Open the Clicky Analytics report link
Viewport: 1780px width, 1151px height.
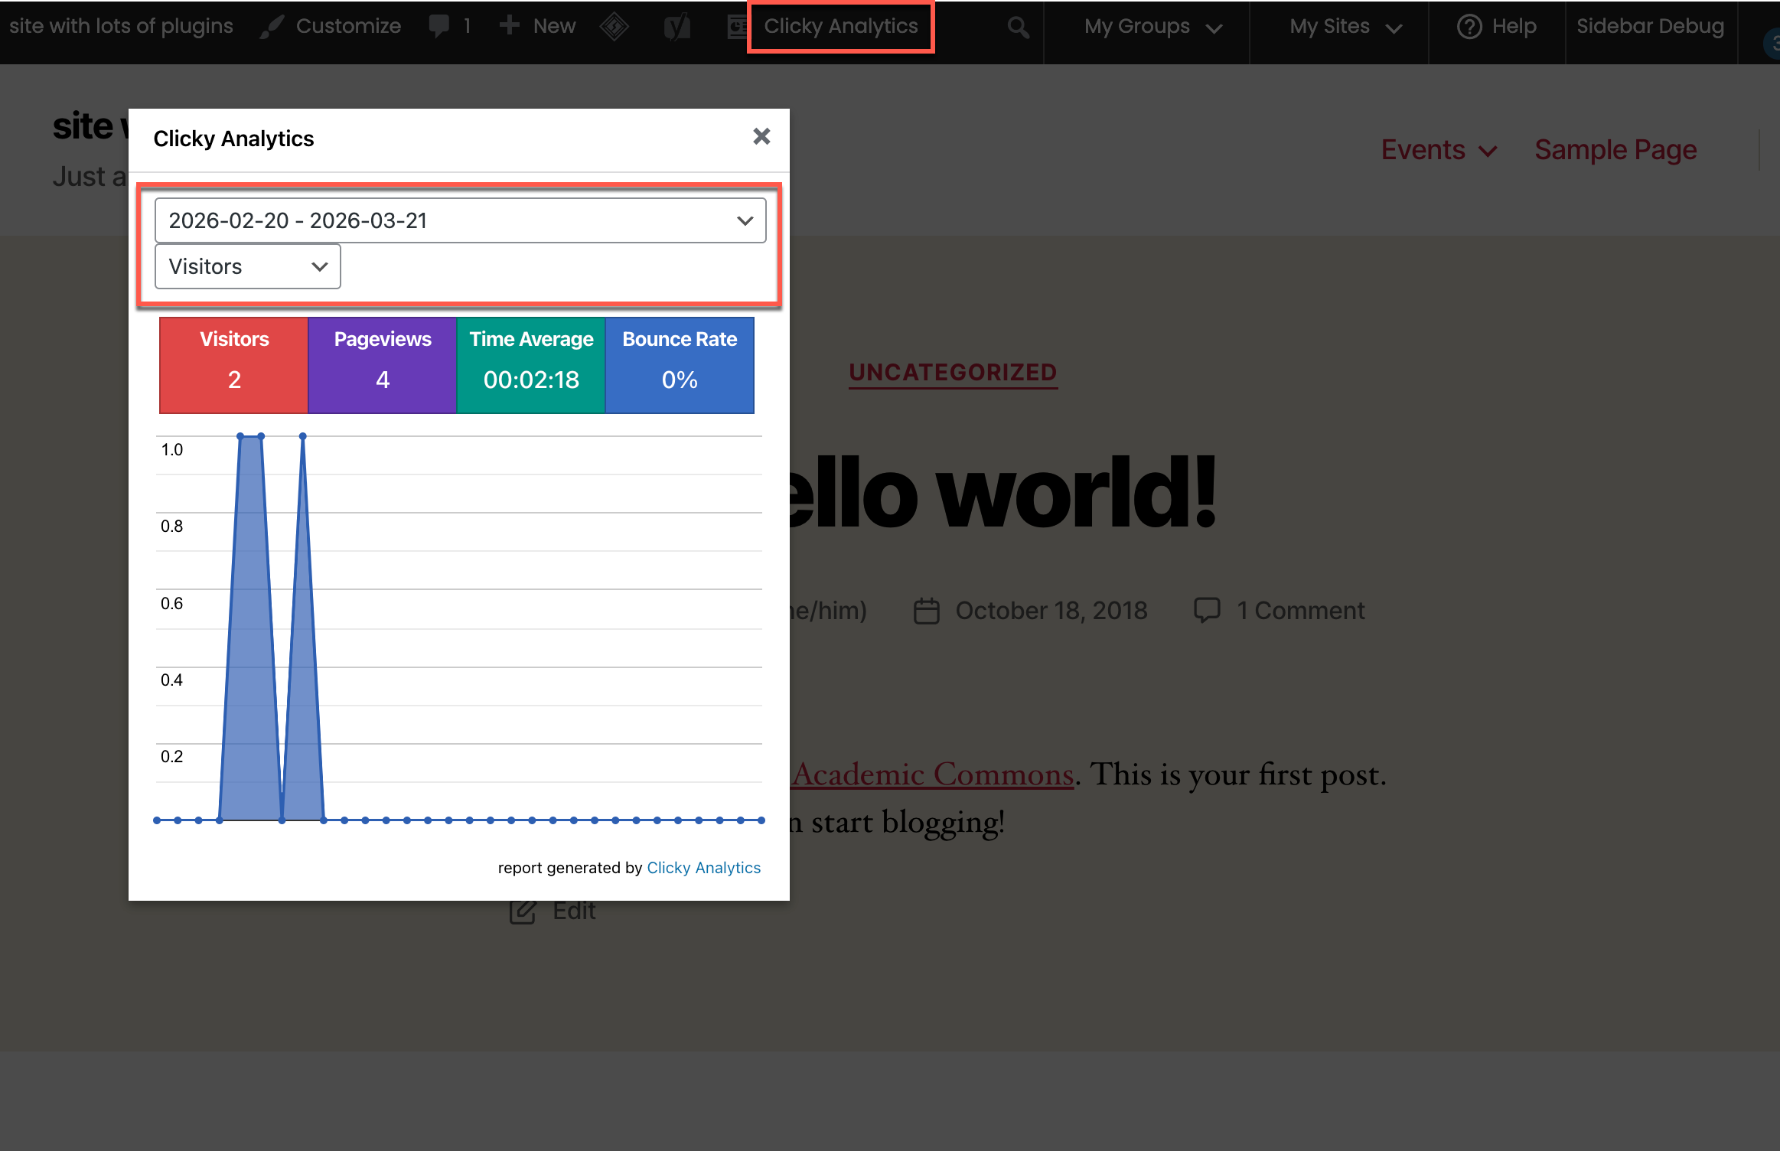coord(703,868)
